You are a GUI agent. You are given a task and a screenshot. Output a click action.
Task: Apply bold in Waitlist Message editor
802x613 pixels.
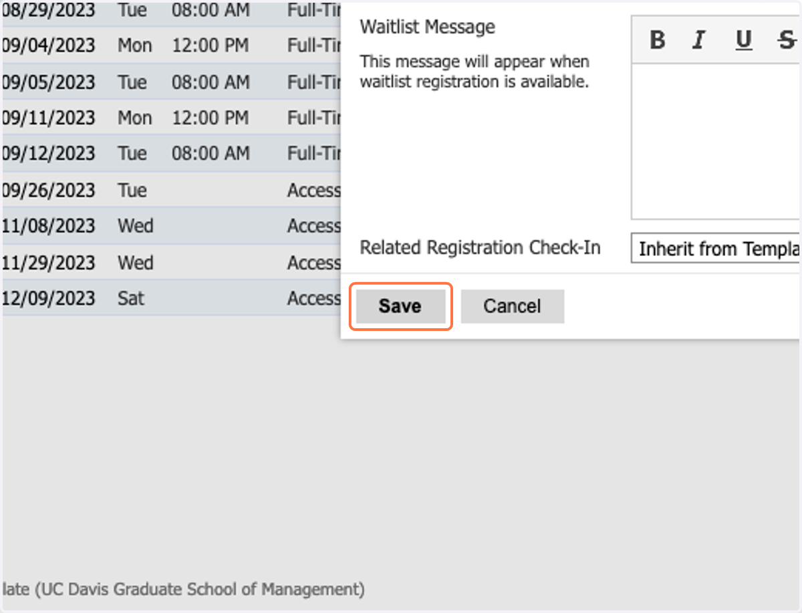657,41
